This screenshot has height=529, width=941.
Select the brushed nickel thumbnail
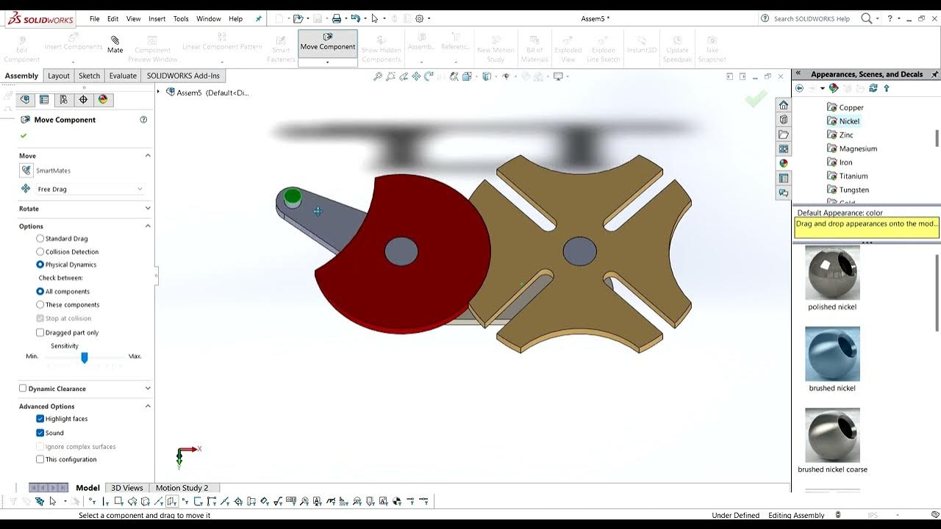coord(832,354)
